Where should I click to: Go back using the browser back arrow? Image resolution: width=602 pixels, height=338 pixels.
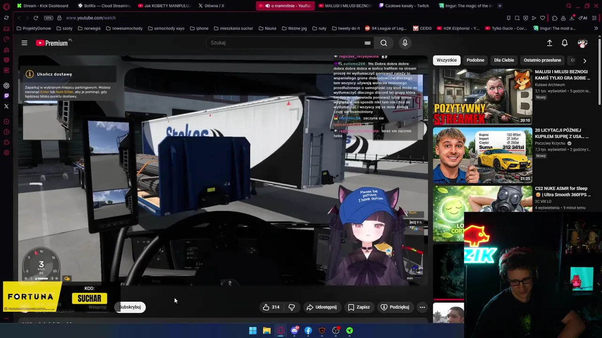pos(19,18)
